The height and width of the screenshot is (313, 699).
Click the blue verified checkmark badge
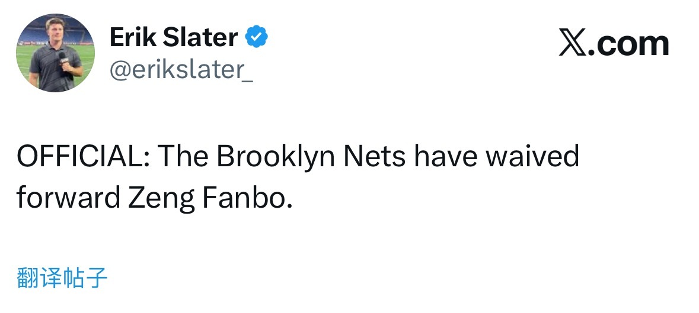pyautogui.click(x=257, y=38)
